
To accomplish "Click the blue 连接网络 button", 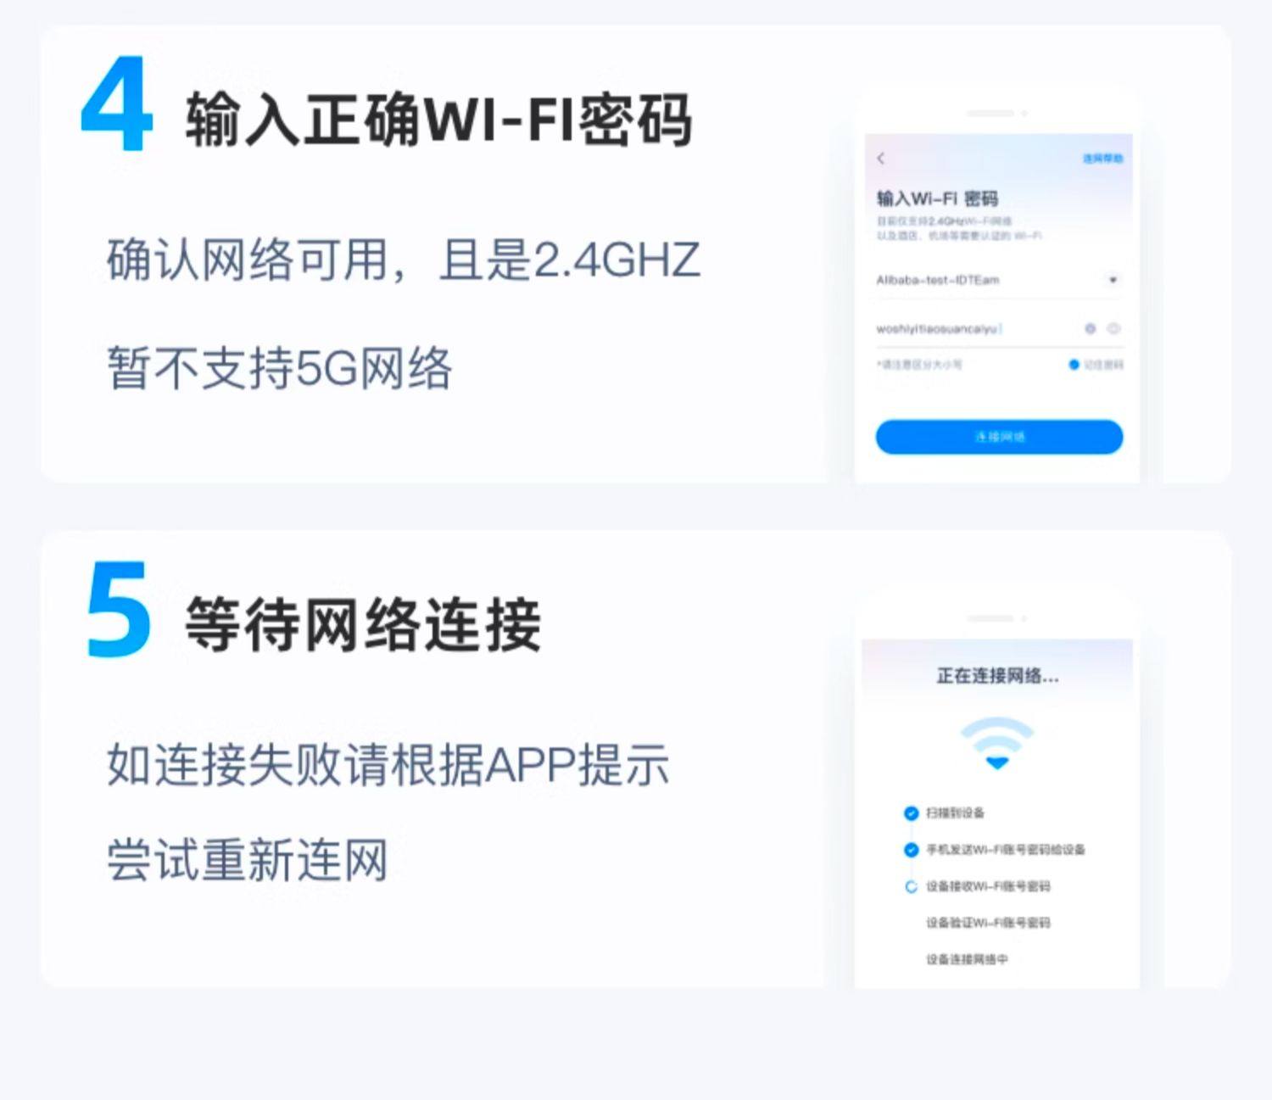I will [999, 437].
